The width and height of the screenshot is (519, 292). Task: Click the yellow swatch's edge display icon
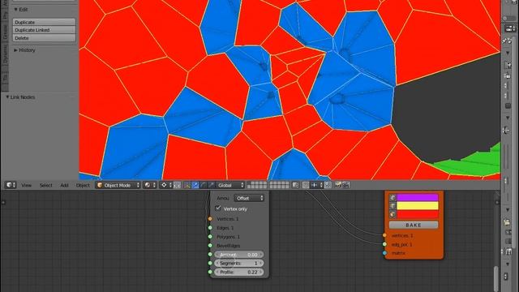coord(392,206)
